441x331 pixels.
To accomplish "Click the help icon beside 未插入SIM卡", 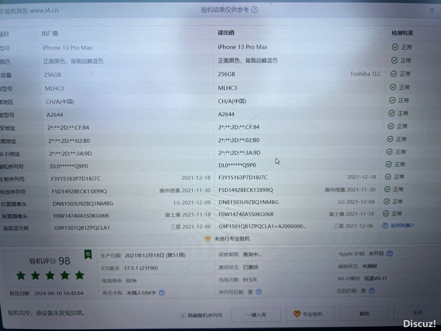I will 162,292.
